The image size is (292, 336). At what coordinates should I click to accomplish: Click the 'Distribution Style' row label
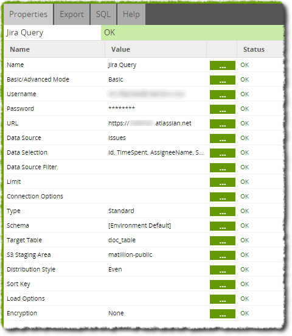point(31,270)
